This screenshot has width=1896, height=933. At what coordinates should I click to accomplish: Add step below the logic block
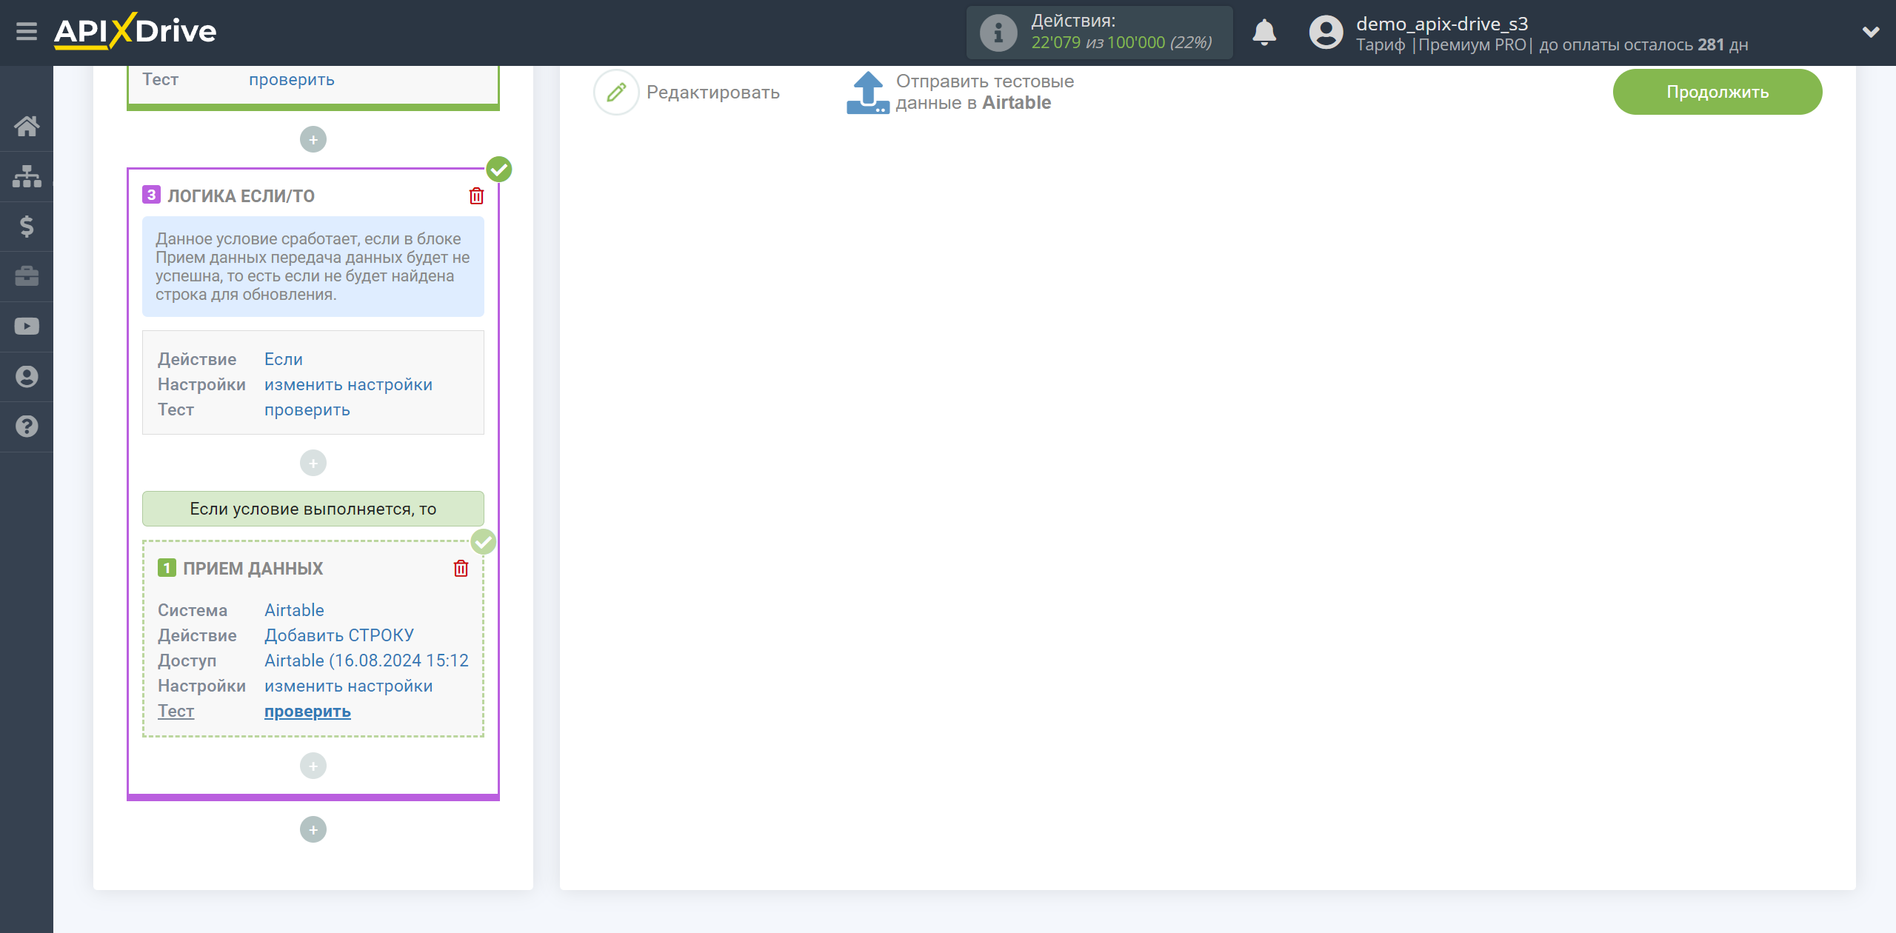tap(313, 829)
